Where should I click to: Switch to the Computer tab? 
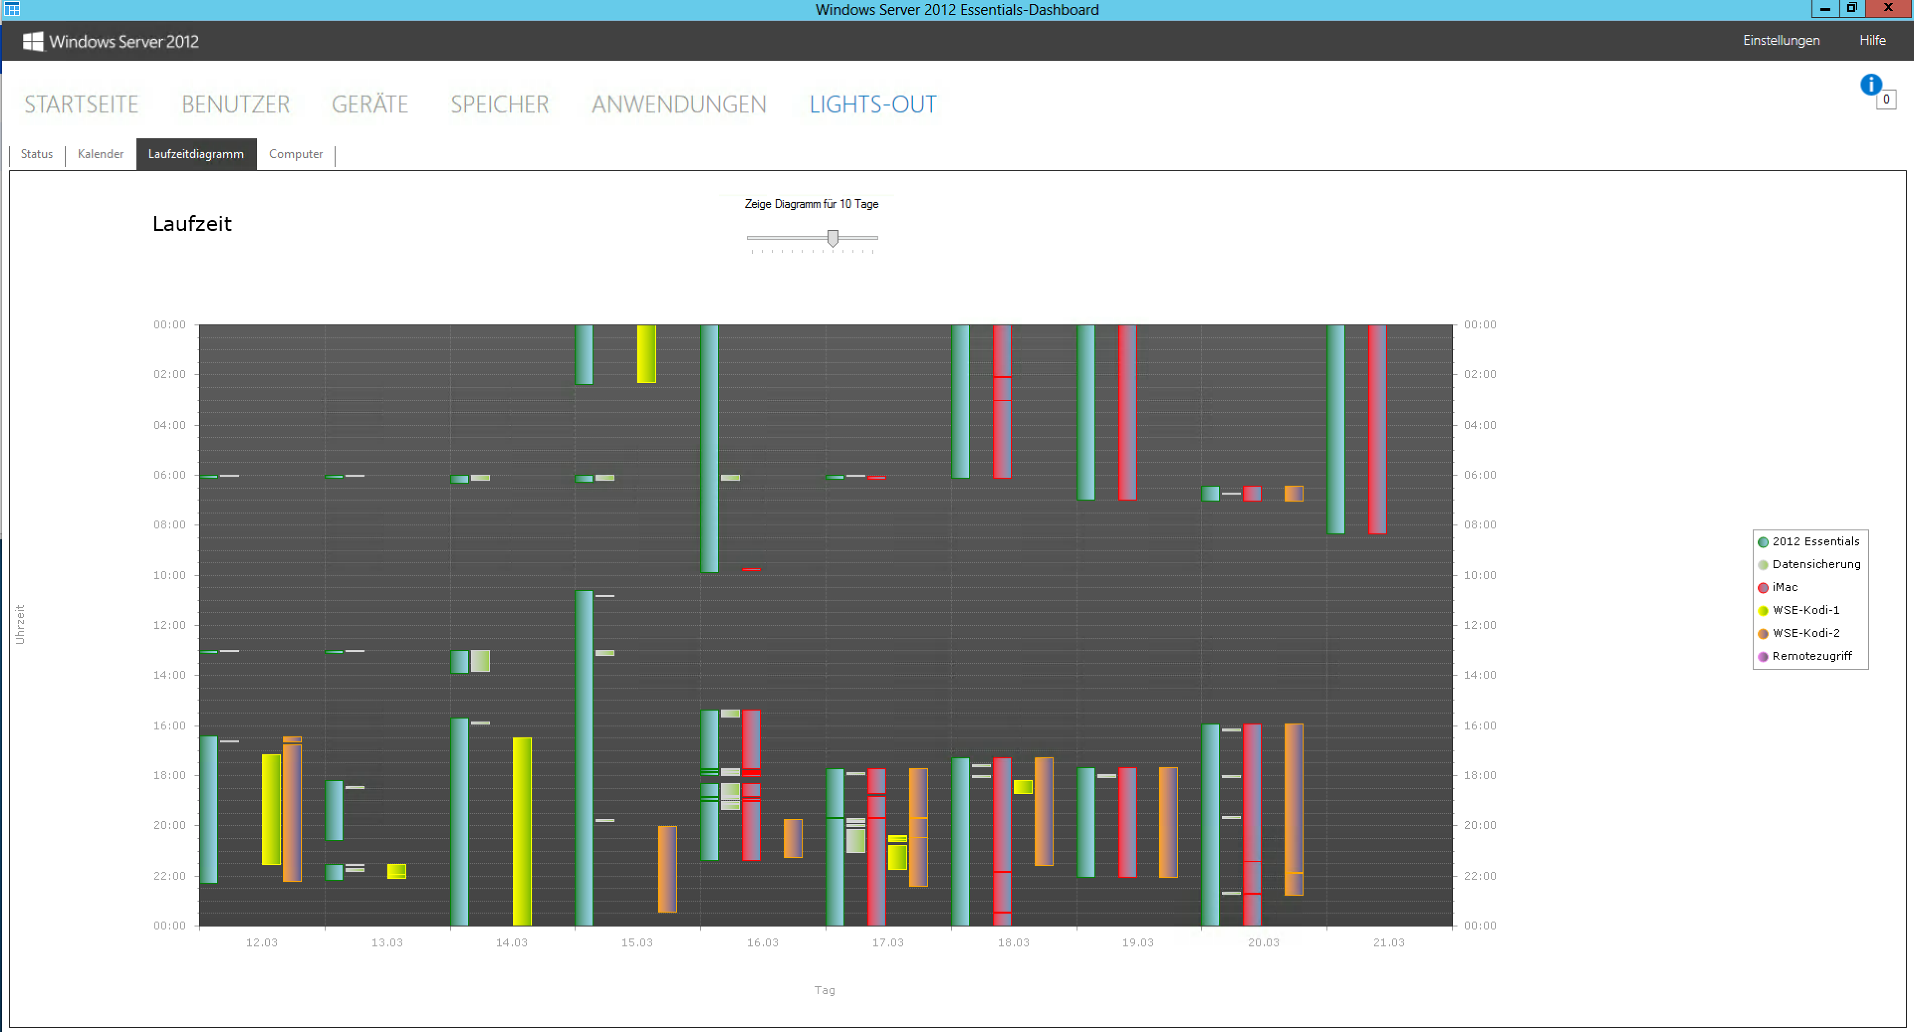296,154
